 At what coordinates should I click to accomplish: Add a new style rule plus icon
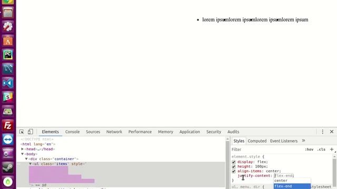(x=332, y=149)
